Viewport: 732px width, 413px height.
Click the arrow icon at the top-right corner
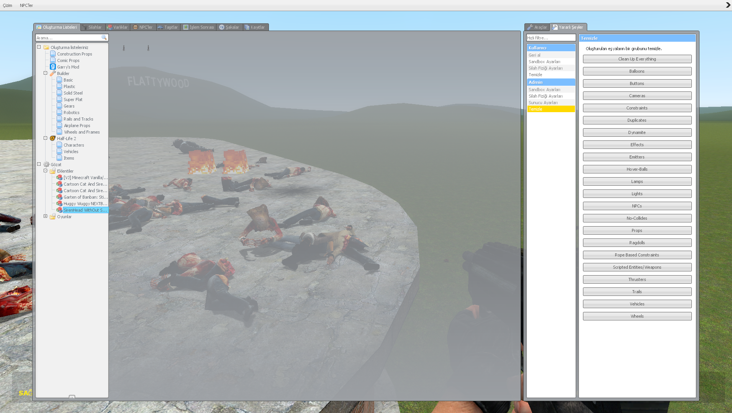click(x=728, y=5)
